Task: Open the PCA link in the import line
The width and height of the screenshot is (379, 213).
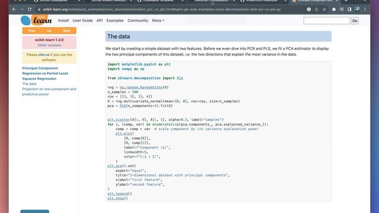Action: click(x=180, y=78)
